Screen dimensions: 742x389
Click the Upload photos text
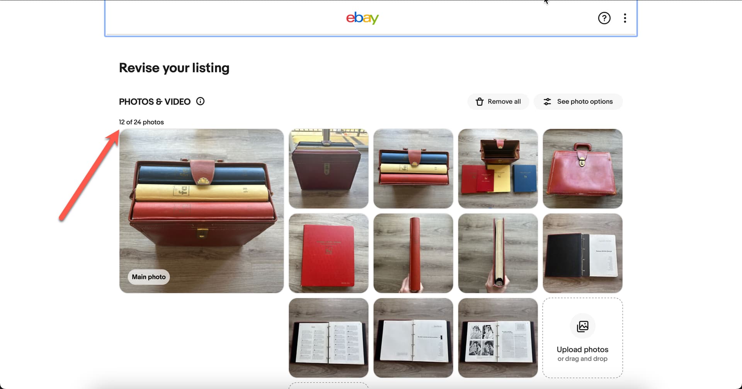point(582,350)
